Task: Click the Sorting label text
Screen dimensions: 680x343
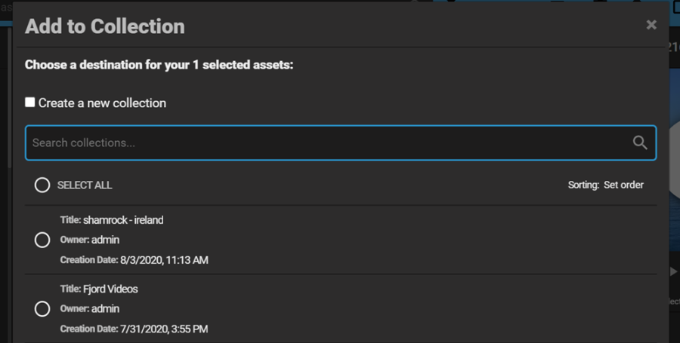Action: (584, 185)
